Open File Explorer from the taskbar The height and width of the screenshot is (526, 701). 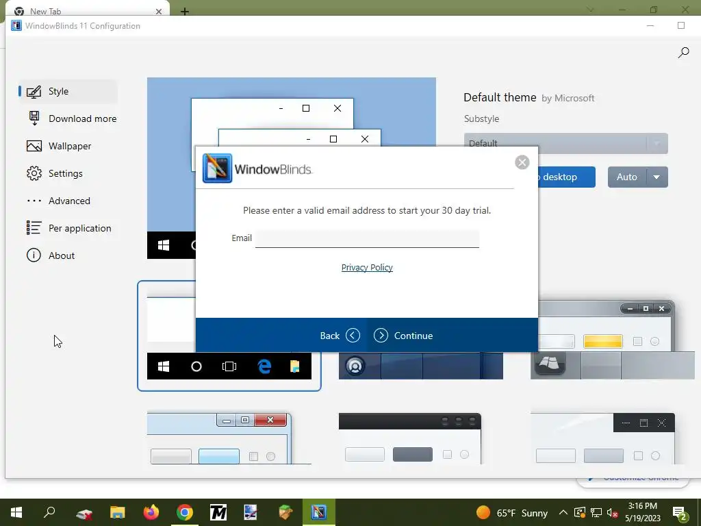tap(118, 512)
